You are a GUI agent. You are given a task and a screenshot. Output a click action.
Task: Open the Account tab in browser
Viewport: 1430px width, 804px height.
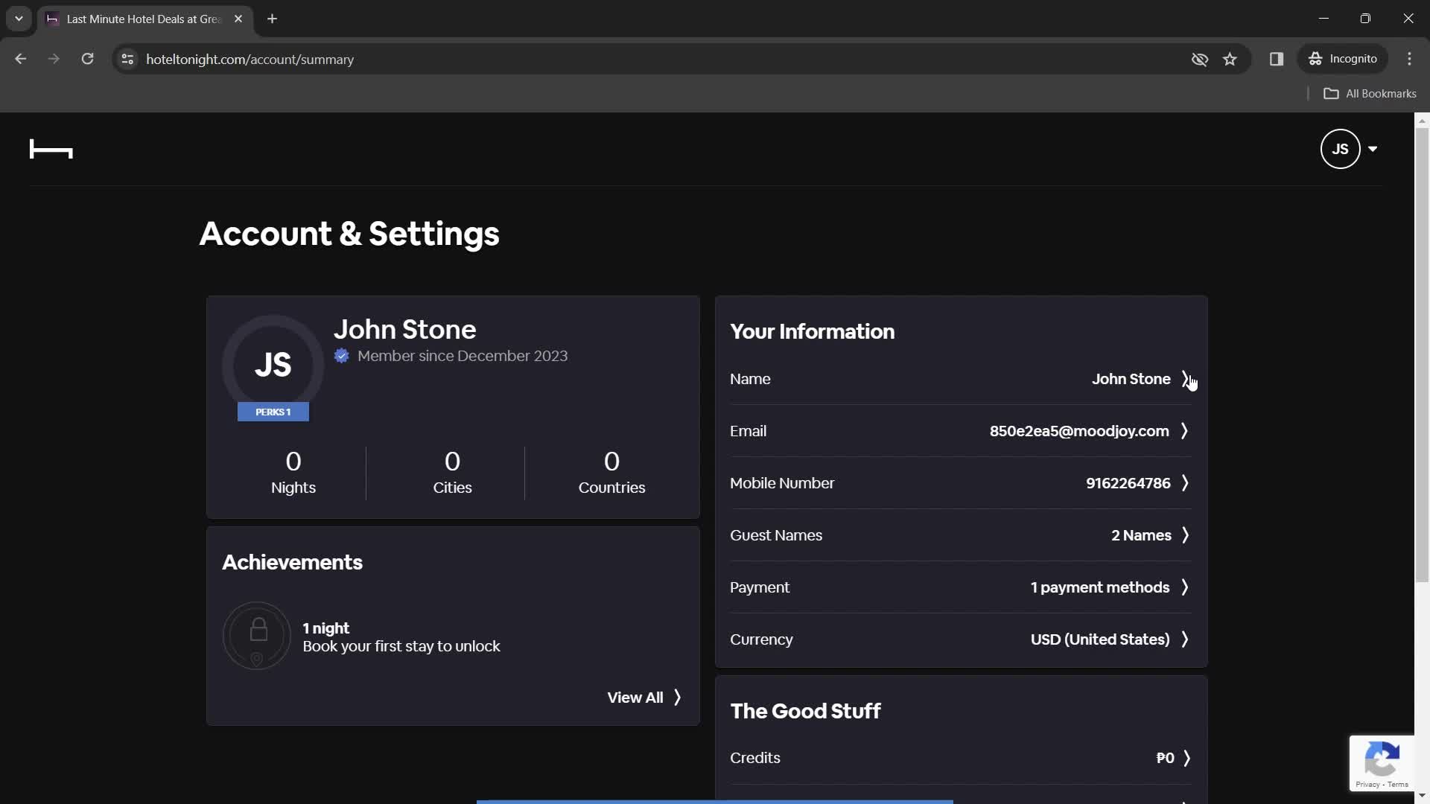click(144, 19)
